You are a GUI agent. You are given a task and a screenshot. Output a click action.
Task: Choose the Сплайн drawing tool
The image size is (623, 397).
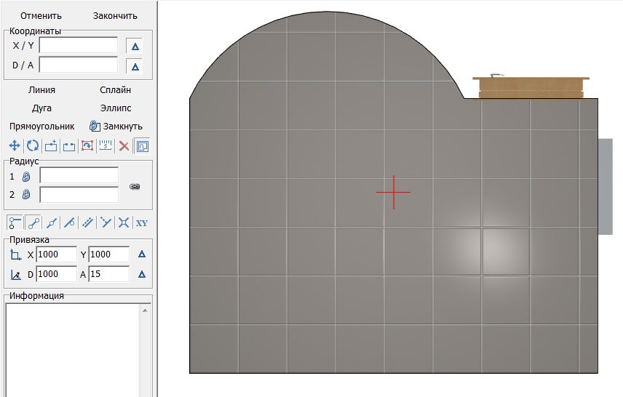[116, 90]
